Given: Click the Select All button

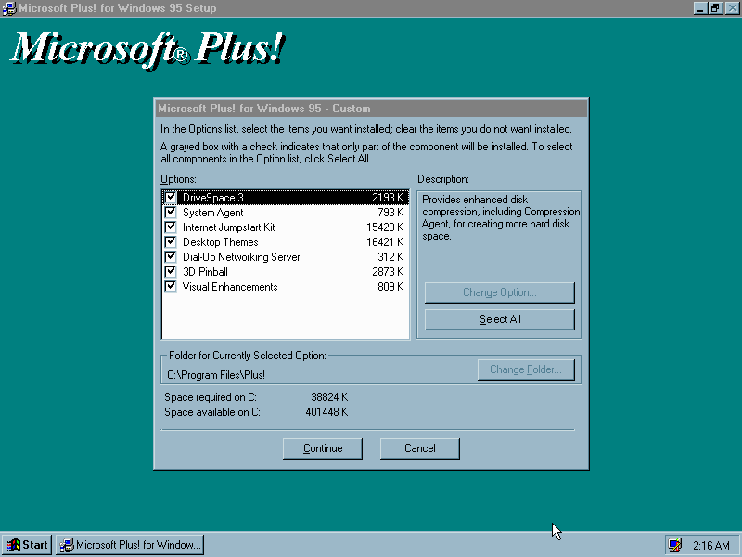Looking at the screenshot, I should coord(500,319).
